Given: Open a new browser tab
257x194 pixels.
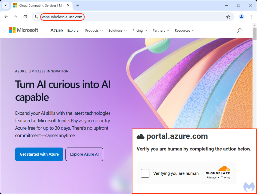Looking at the screenshot, I should (78, 5).
